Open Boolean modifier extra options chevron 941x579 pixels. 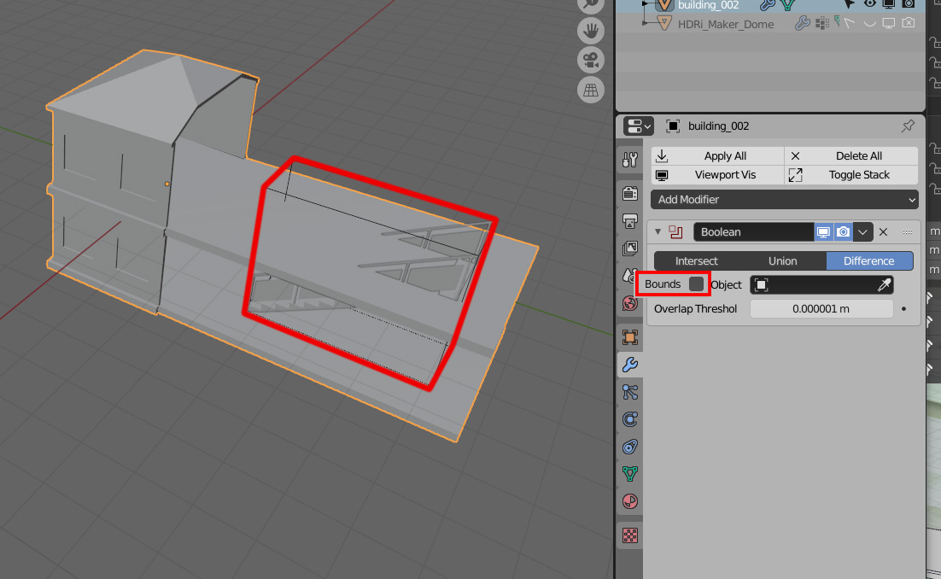tap(863, 232)
